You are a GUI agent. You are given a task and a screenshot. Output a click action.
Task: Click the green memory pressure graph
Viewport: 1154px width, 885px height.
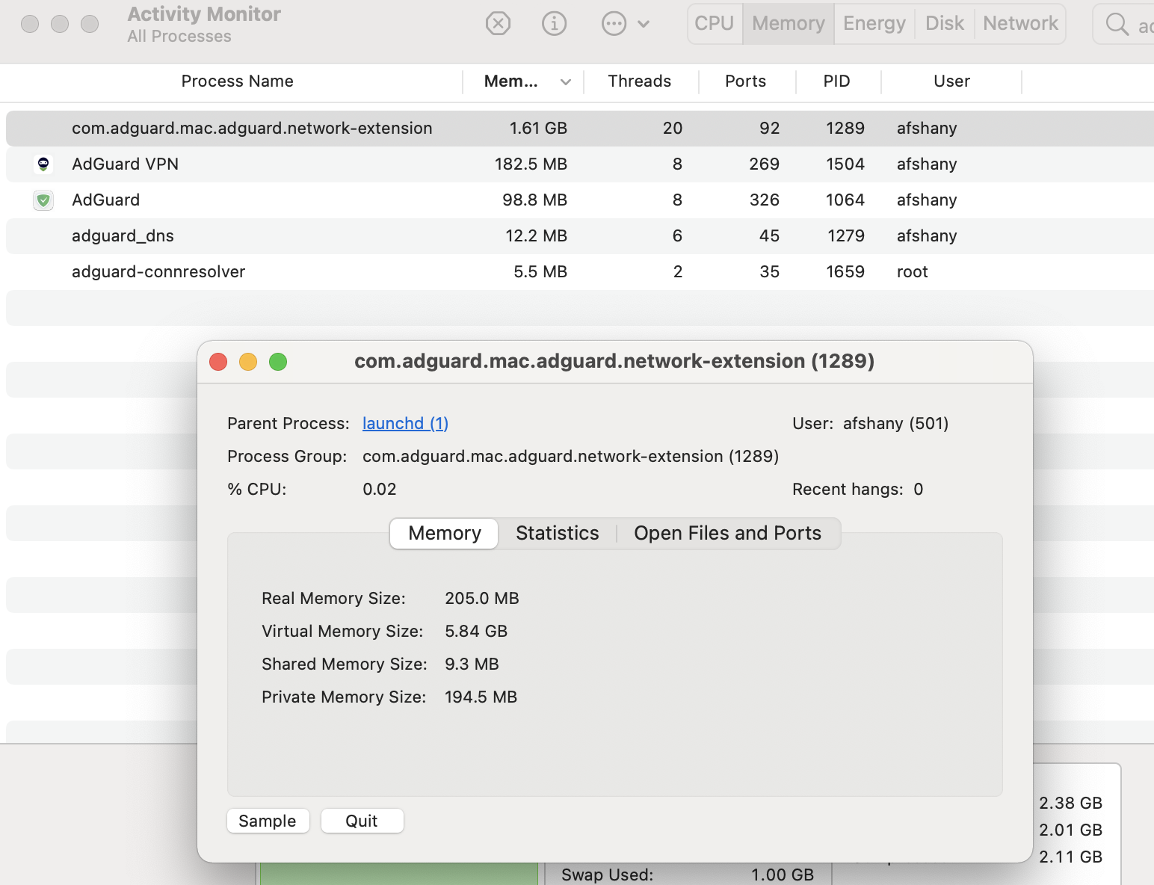point(396,873)
